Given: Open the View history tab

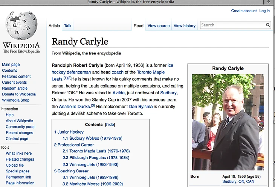Looking at the screenshot, I should coord(185,26).
